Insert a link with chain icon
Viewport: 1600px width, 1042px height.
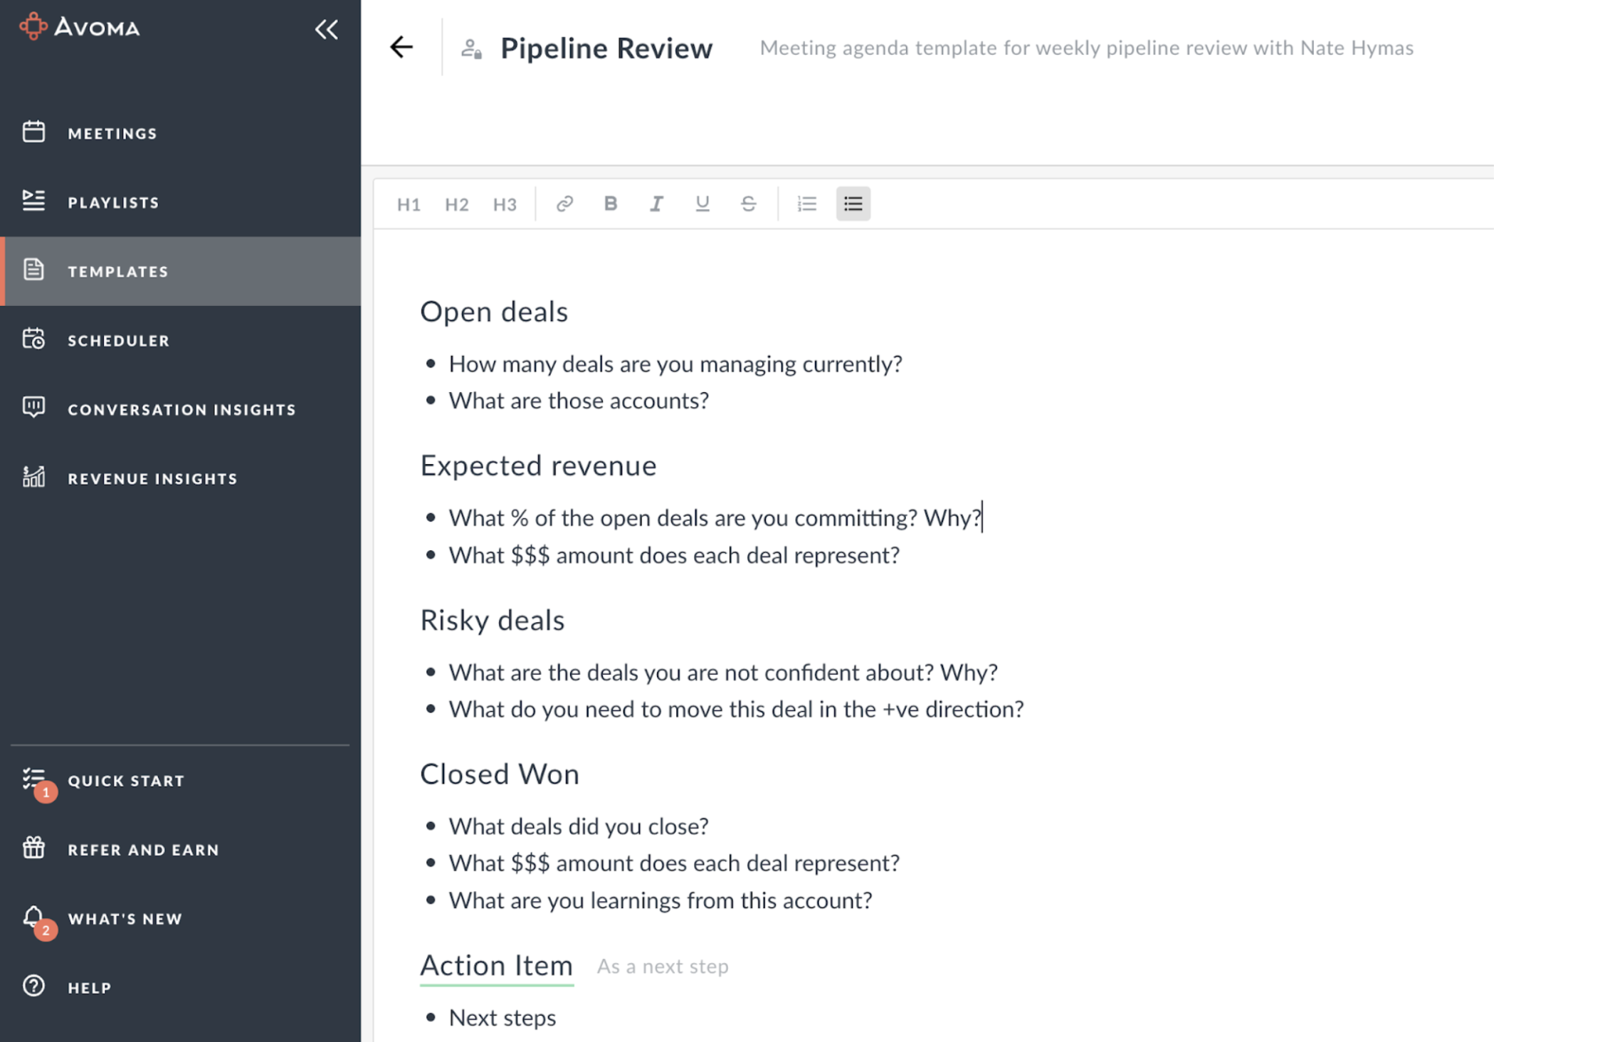(564, 204)
